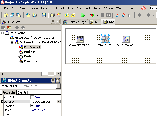
Task: Switch to the Events tab
Action: click(x=22, y=92)
